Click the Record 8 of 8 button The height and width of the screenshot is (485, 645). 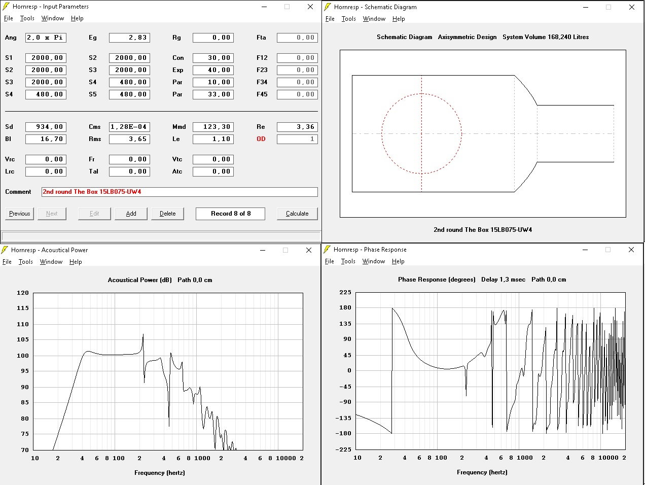[x=231, y=214]
